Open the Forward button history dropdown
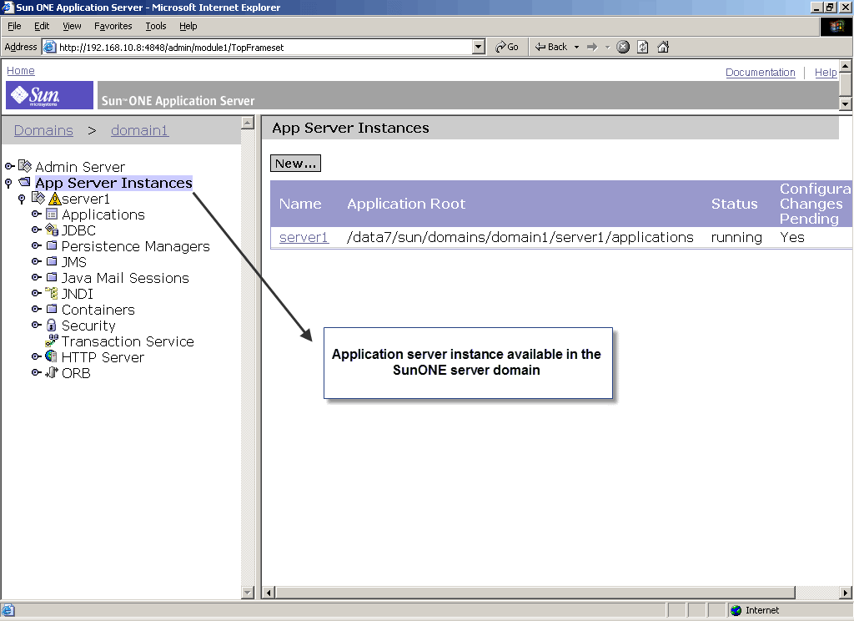The height and width of the screenshot is (621, 854). [608, 47]
